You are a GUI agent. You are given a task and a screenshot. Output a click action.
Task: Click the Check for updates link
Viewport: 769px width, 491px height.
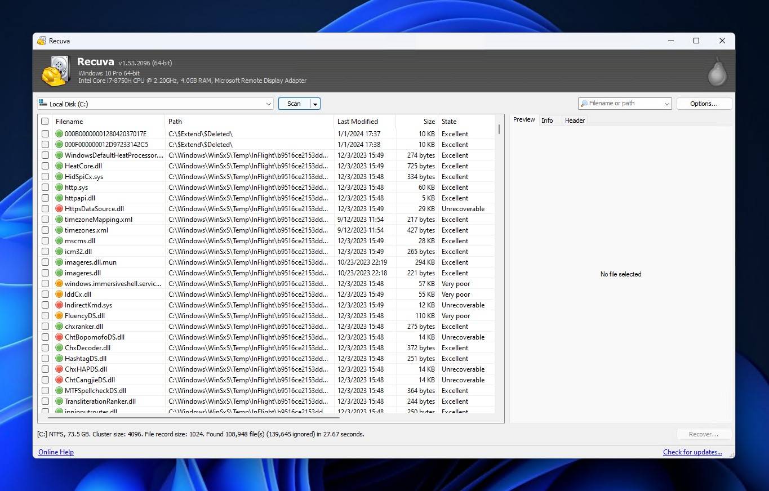click(692, 452)
